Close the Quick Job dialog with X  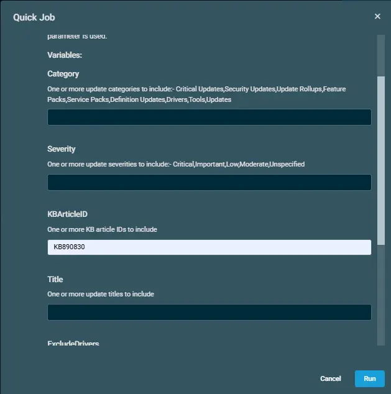coord(377,16)
